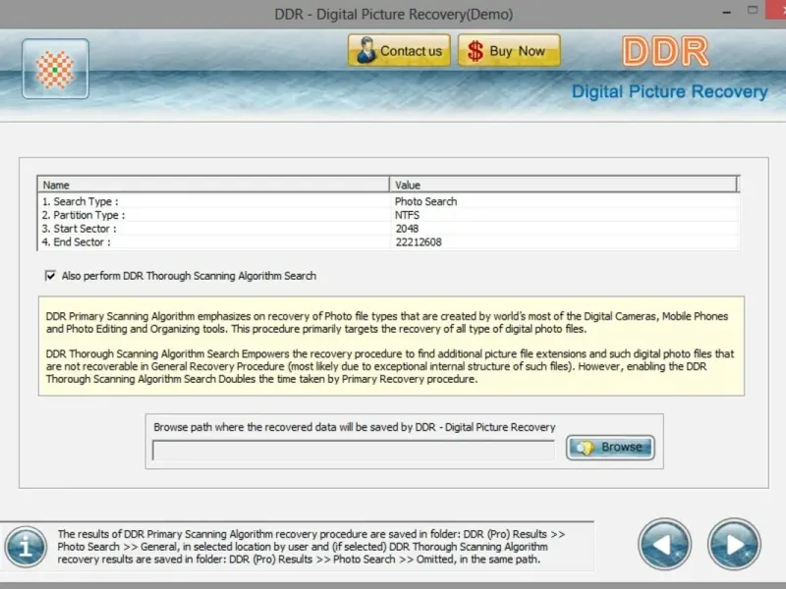The image size is (786, 589).
Task: Click the Value column header
Action: pos(563,185)
